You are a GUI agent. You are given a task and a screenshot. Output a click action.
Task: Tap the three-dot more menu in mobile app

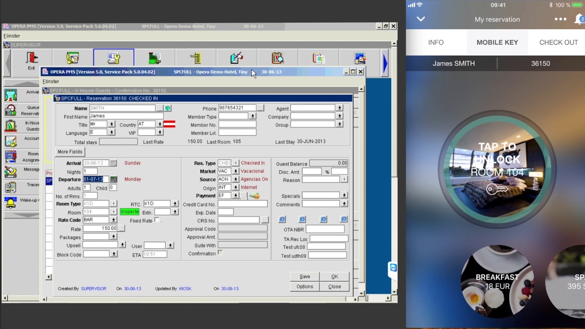[x=561, y=19]
